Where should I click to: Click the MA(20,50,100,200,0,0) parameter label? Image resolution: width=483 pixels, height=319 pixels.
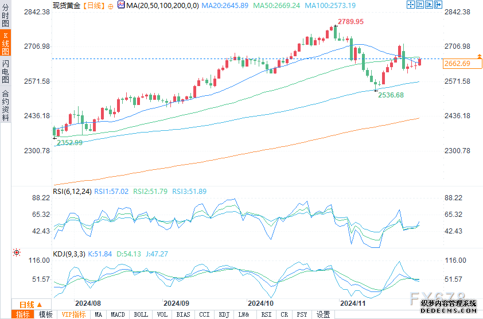tap(162, 6)
